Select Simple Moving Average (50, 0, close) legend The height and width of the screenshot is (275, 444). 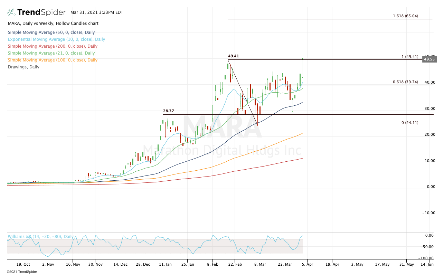51,32
